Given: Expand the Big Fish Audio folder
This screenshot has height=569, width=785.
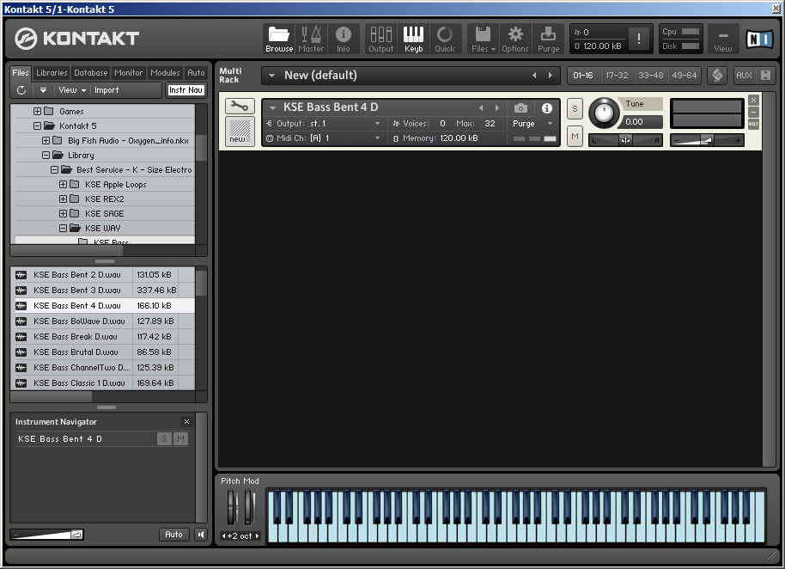Looking at the screenshot, I should click(x=46, y=140).
